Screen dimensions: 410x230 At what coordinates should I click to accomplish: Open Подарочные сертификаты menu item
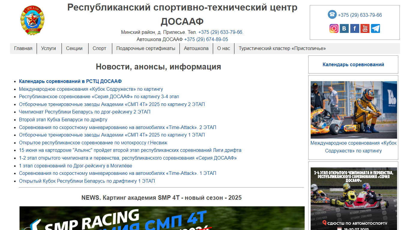click(146, 49)
